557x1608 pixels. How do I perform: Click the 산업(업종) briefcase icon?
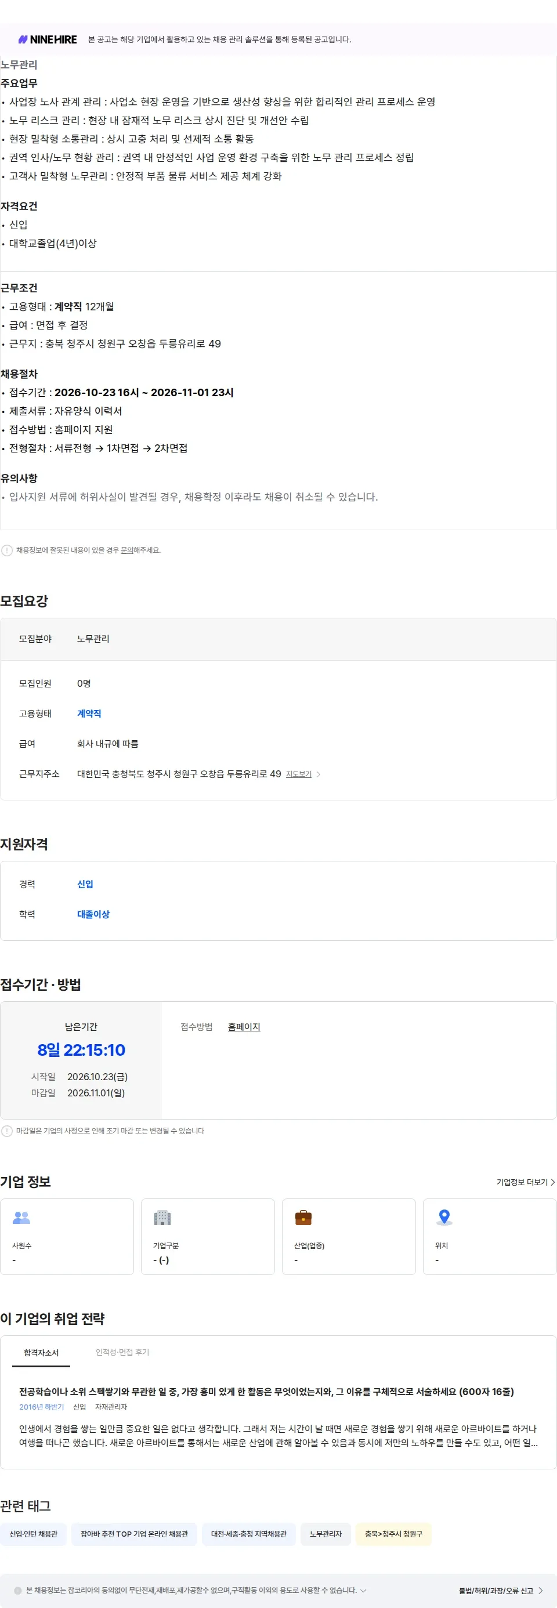(x=303, y=1217)
